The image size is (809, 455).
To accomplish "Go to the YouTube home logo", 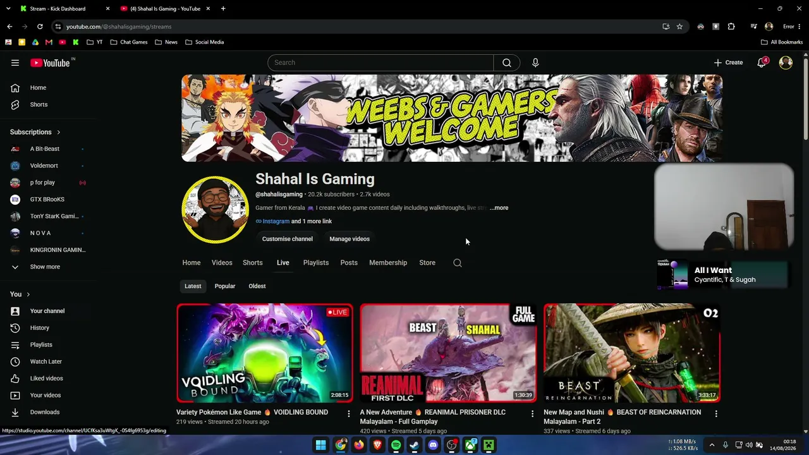I will (50, 63).
